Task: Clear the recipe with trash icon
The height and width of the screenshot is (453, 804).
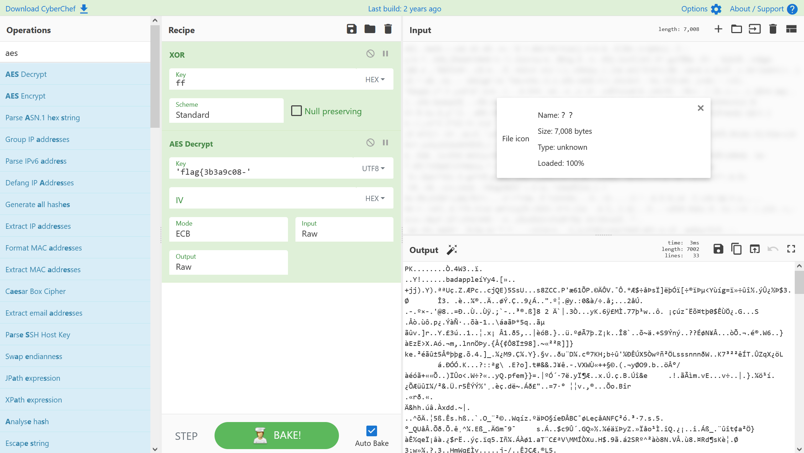Action: tap(388, 29)
